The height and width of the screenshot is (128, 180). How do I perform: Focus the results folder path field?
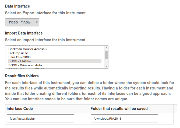pos(124,119)
